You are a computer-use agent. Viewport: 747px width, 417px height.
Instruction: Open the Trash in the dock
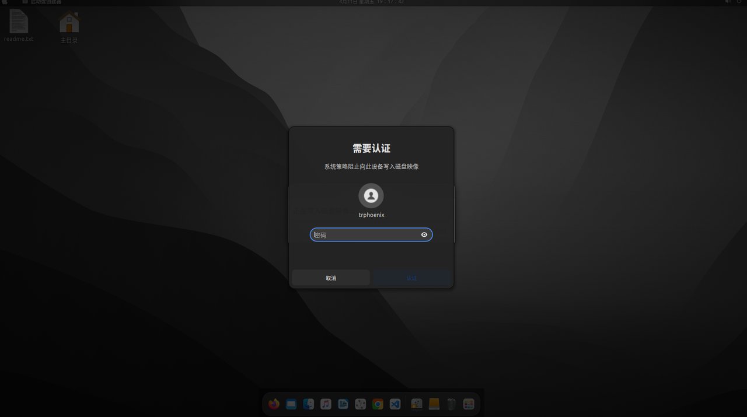pos(451,404)
